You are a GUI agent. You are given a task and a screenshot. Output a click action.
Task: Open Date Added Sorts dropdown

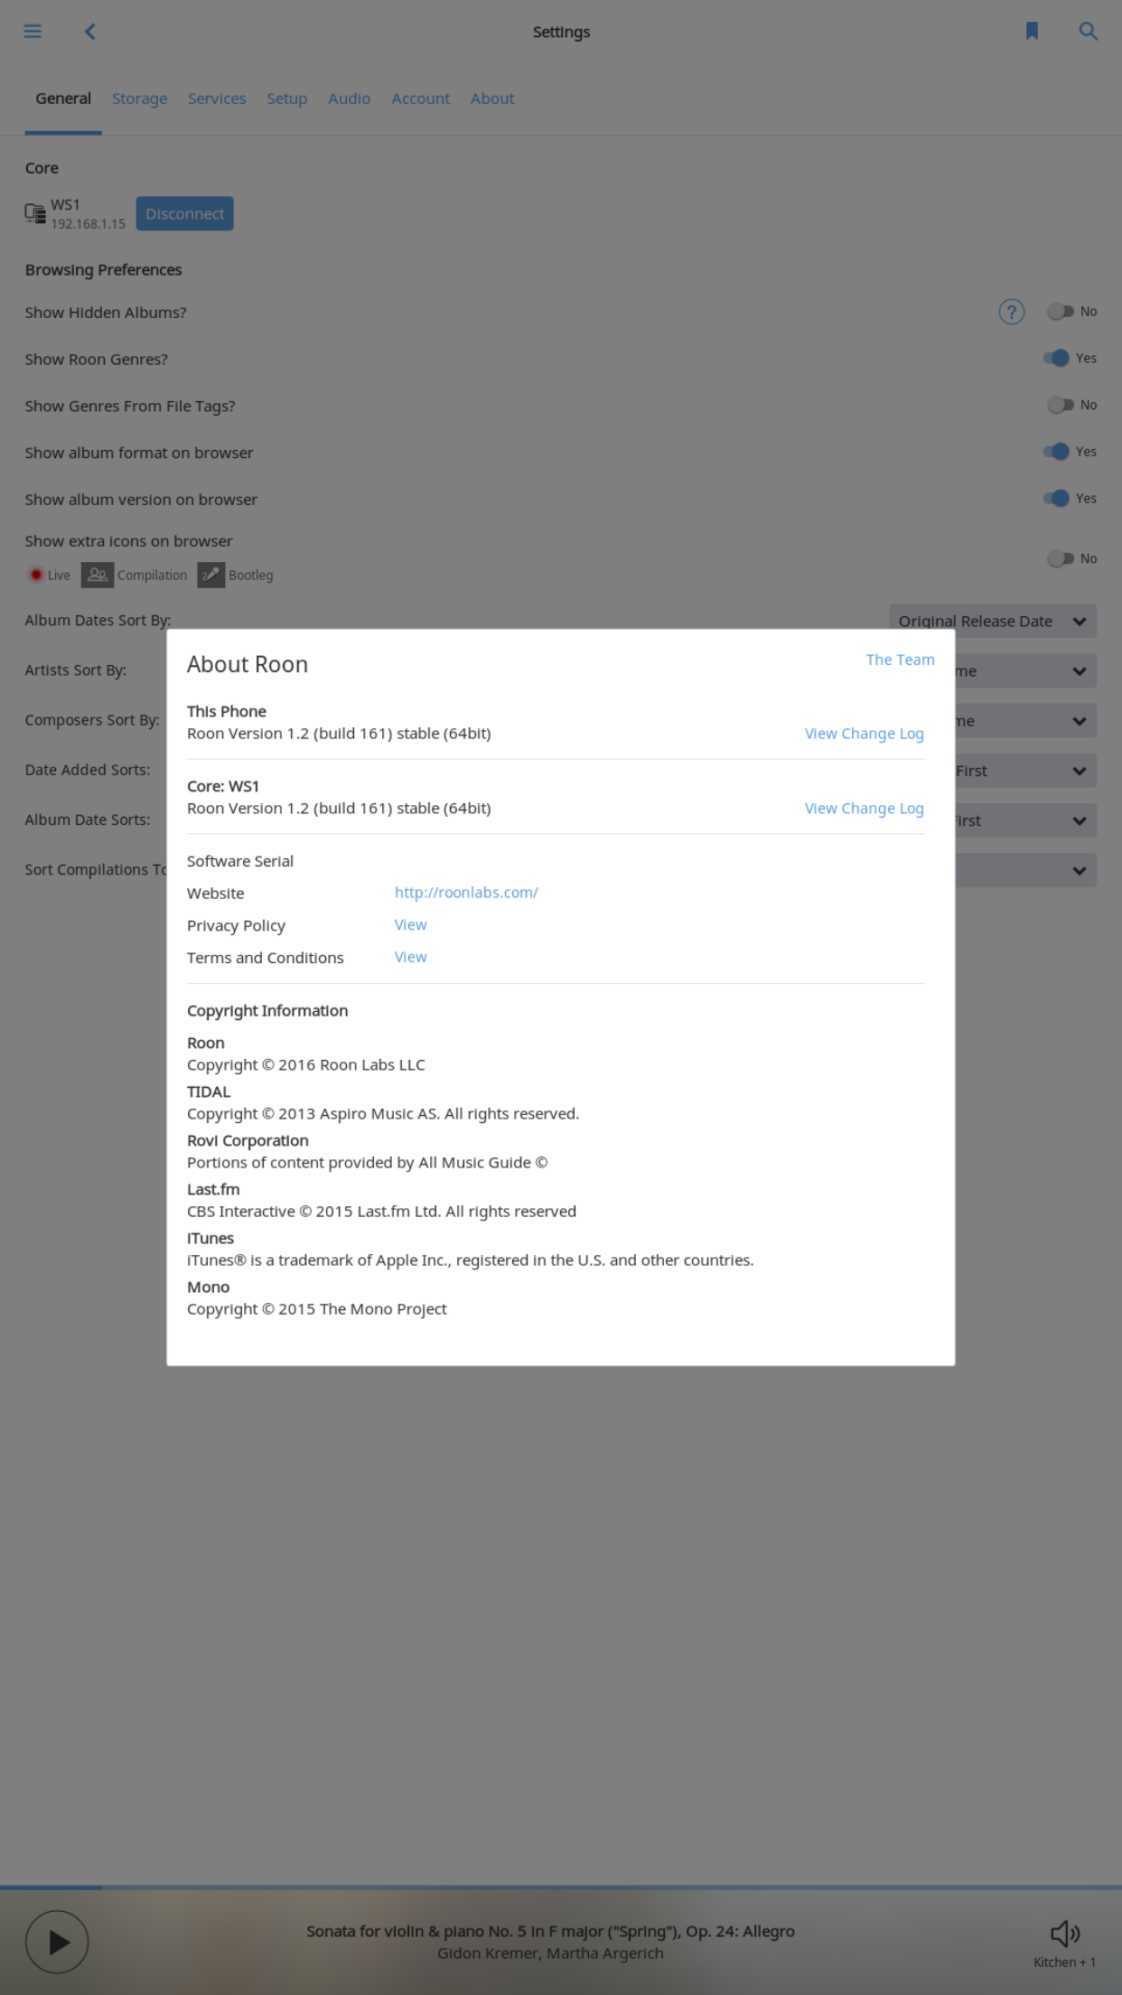[x=1026, y=771]
